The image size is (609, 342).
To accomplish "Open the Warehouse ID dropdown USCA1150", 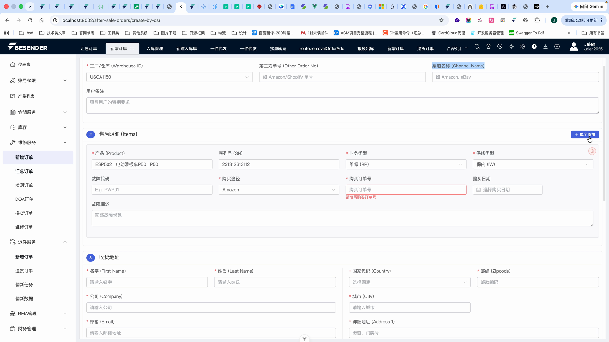I will coord(169,77).
